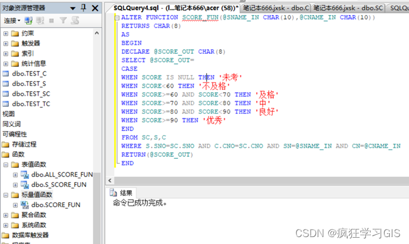Screen dimensions: 409x244
Task: Click the Object Explorer scroll up arrow
Action: click(97, 33)
